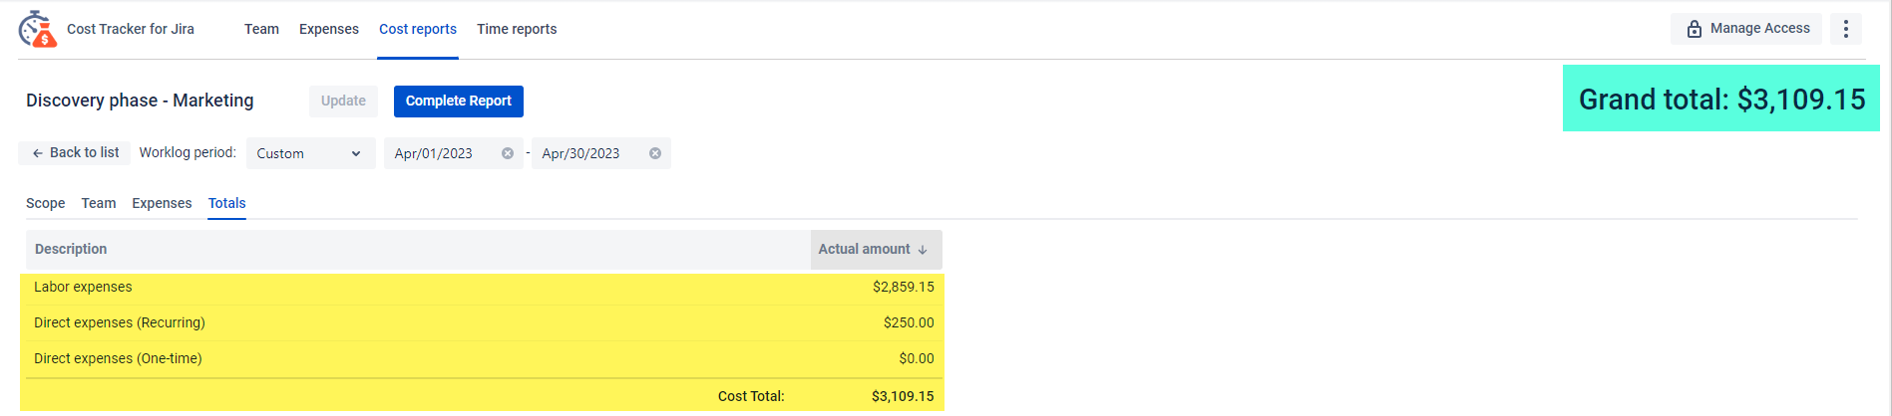
Task: Click the Cost Tracker for Jira logo
Action: [38, 29]
